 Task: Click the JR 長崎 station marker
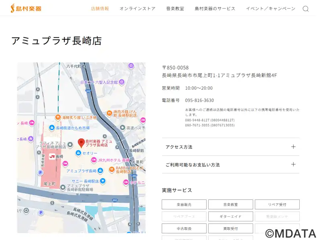coord(52,156)
